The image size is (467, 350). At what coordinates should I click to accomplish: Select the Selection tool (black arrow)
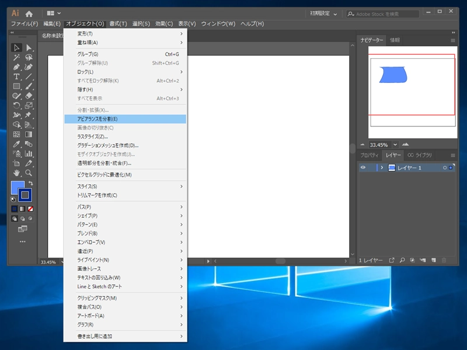16,48
